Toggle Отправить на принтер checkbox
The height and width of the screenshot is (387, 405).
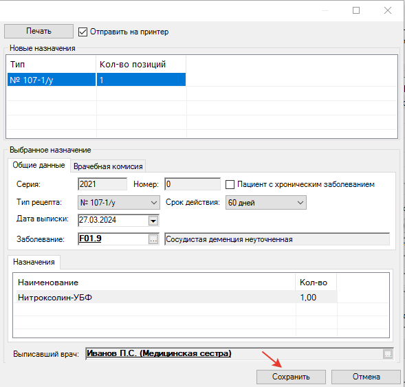click(83, 32)
